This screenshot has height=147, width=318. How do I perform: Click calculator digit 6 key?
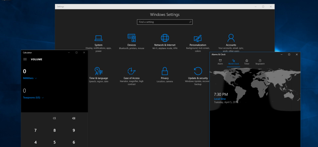(x=74, y=142)
